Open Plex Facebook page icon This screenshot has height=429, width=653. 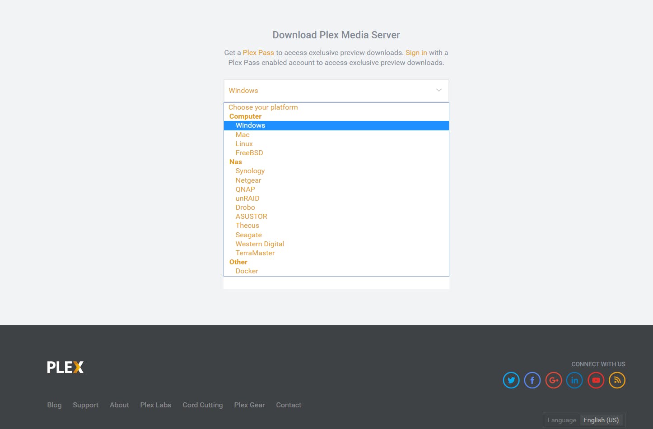pos(532,380)
